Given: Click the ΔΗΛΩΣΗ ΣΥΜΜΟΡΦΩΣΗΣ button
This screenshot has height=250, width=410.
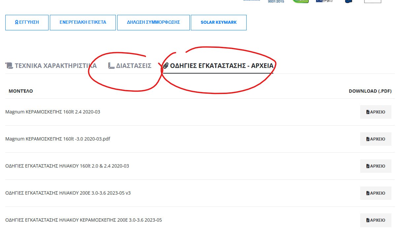Looking at the screenshot, I should click(x=153, y=22).
